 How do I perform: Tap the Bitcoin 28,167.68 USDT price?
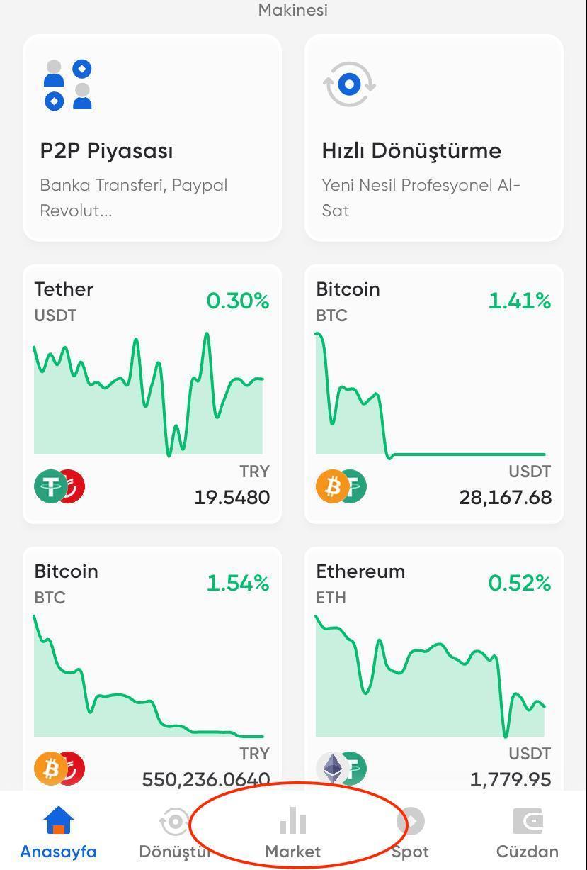pyautogui.click(x=505, y=497)
